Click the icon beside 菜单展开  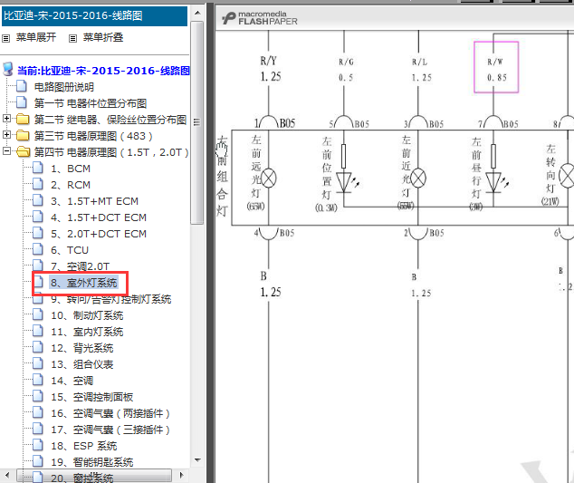tap(5, 38)
